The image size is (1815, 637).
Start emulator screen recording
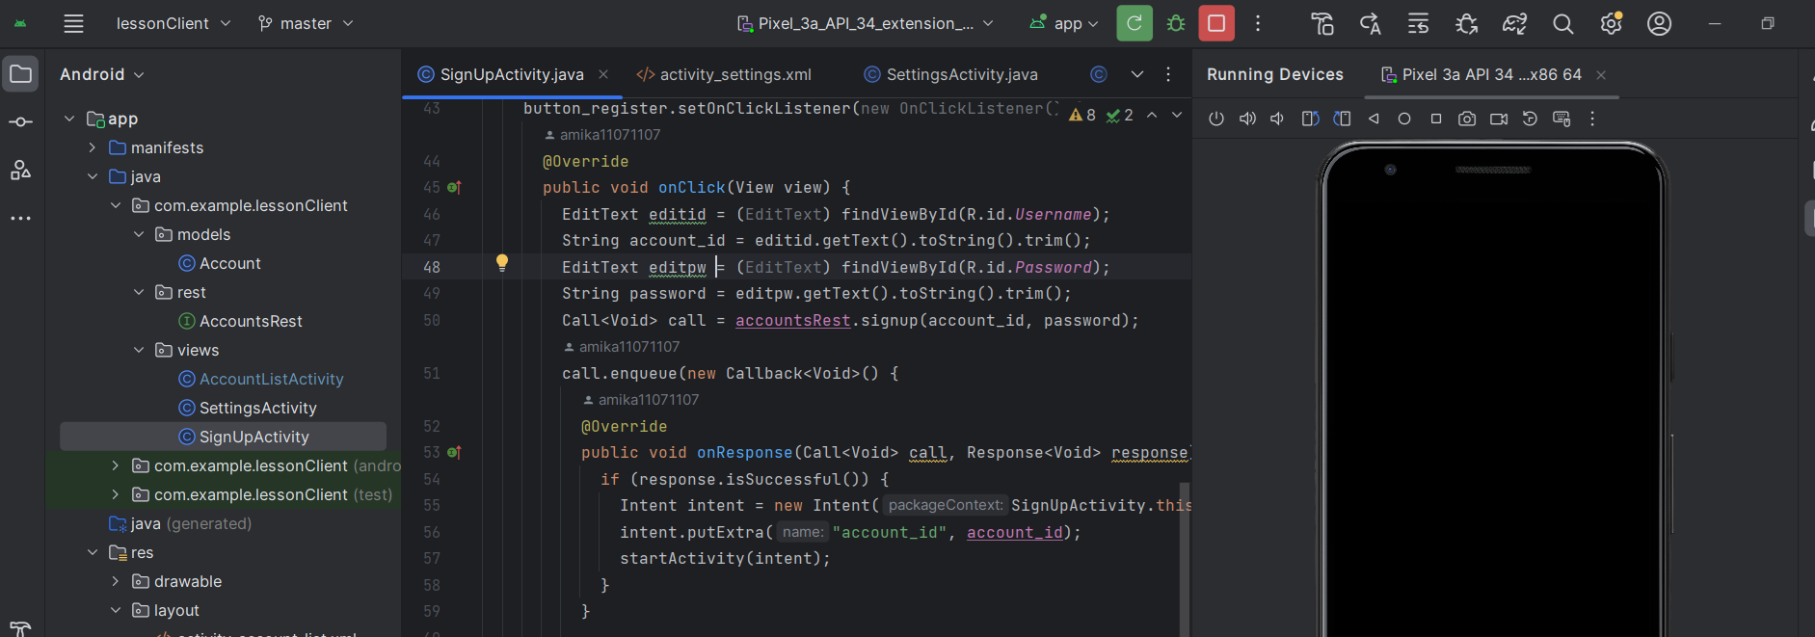[x=1499, y=119]
